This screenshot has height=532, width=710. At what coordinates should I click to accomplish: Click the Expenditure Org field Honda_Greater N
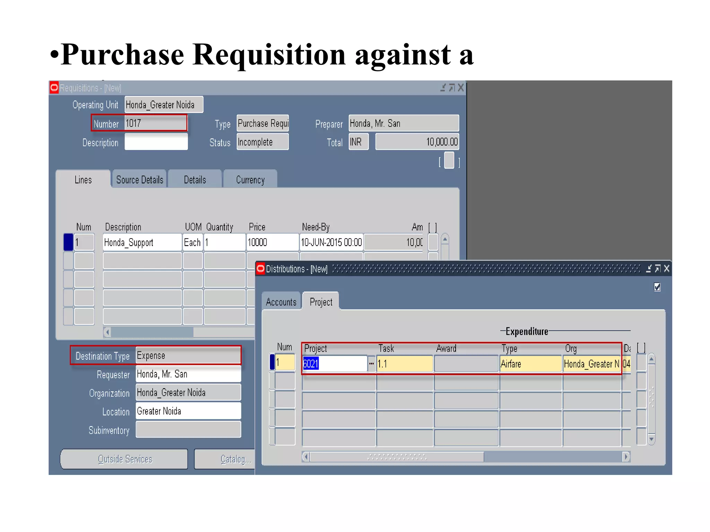(x=592, y=364)
